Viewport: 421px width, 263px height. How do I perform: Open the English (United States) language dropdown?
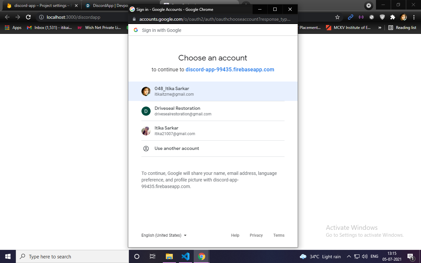pos(164,235)
